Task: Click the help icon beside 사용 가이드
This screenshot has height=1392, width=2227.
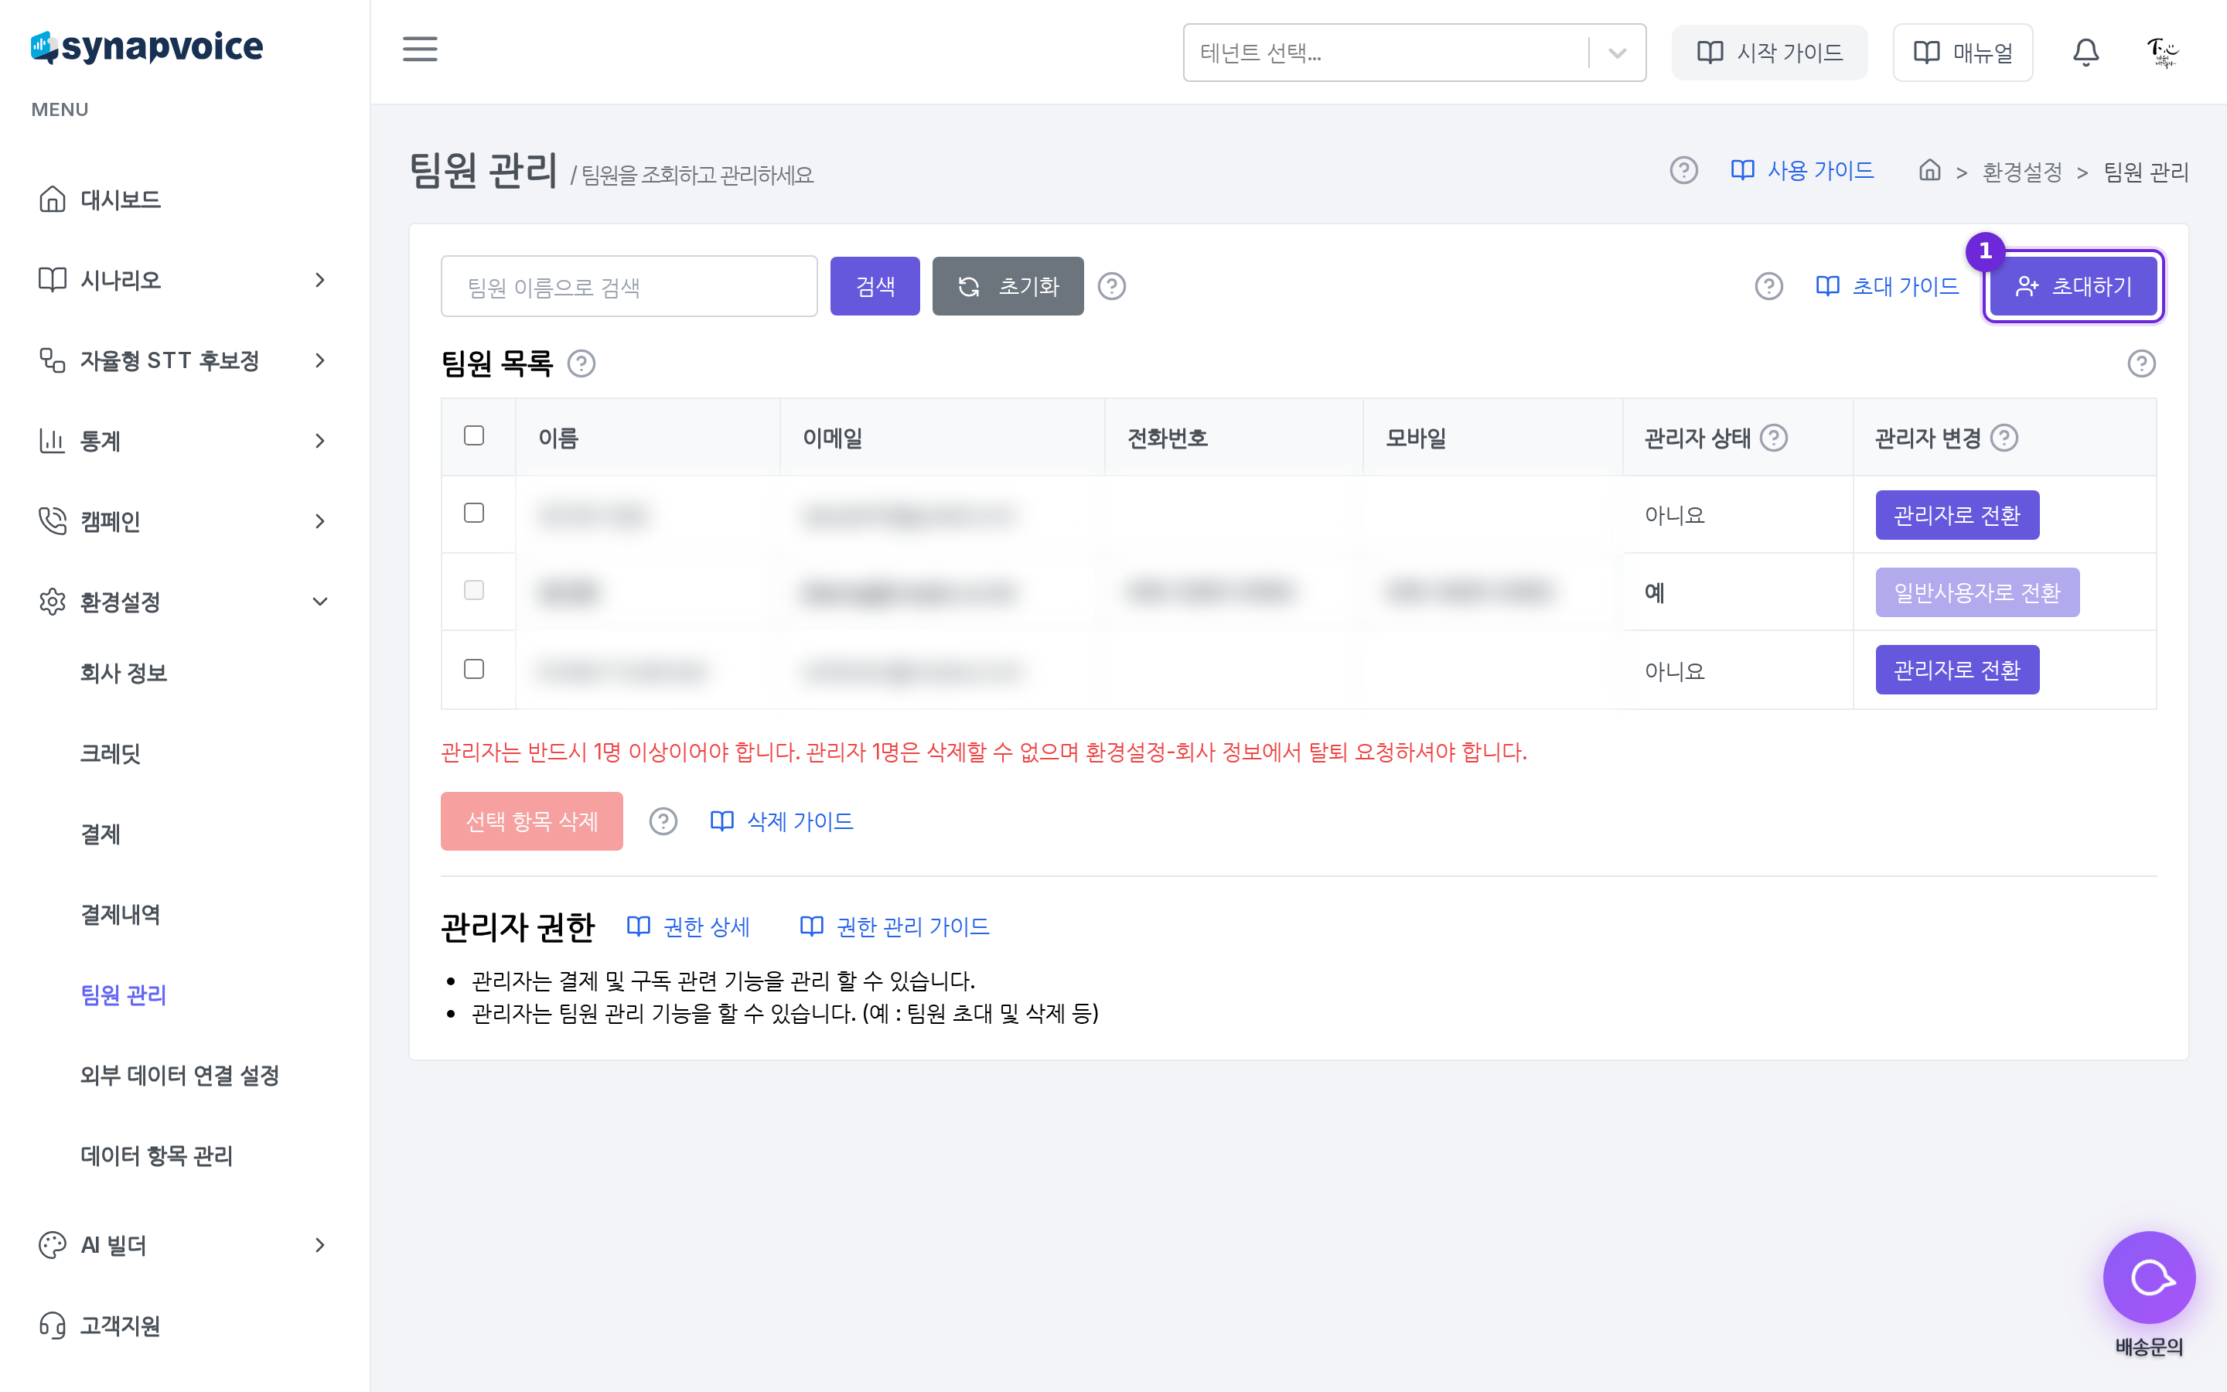Action: [1683, 170]
